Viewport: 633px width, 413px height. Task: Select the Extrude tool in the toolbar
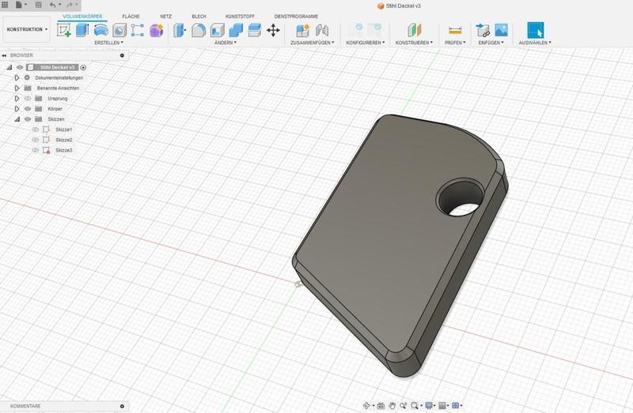tap(82, 30)
